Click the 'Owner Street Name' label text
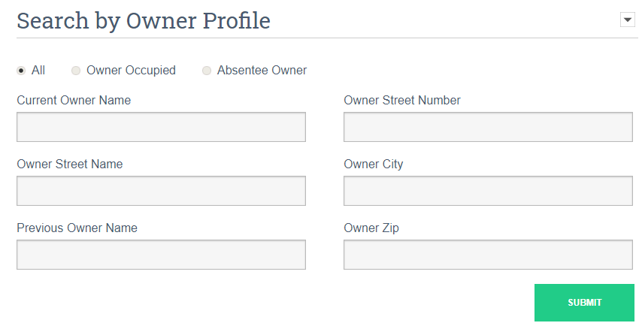Screen dimensions: 642x329 pyautogui.click(x=70, y=164)
